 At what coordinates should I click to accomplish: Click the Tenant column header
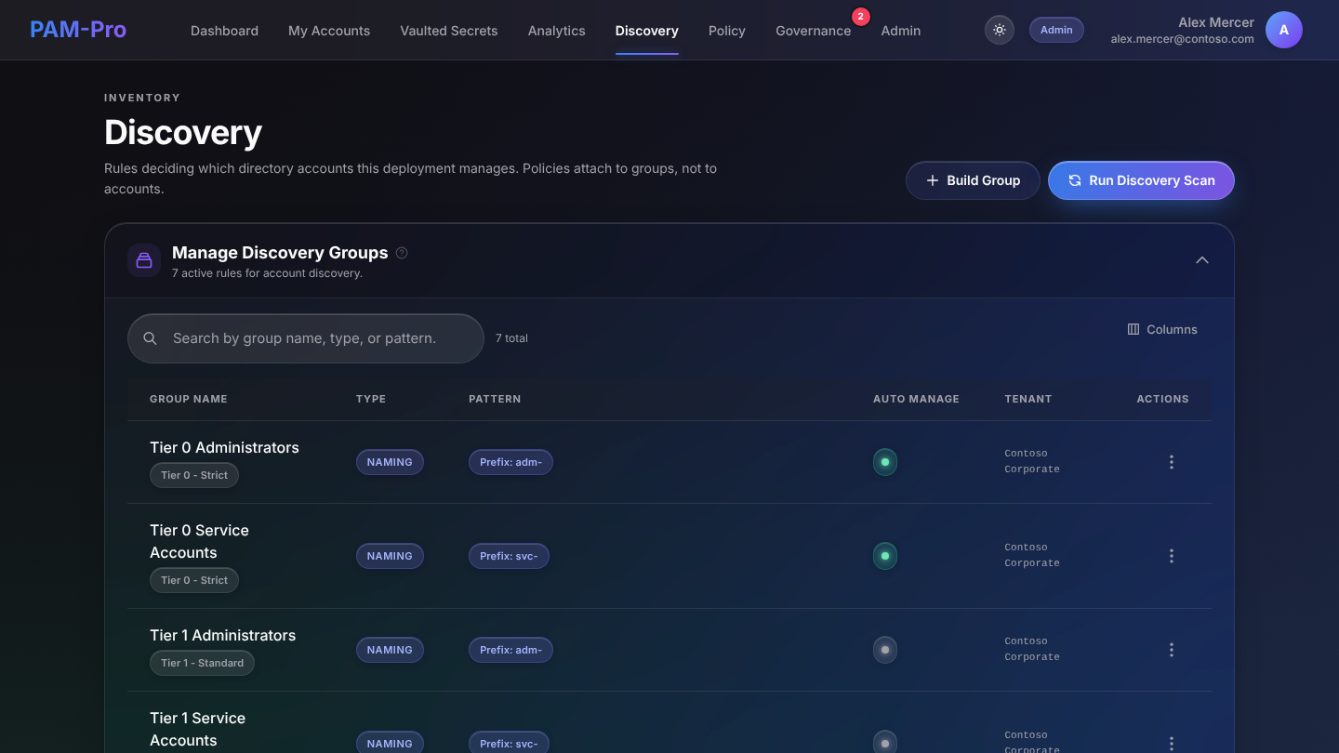[x=1028, y=399]
